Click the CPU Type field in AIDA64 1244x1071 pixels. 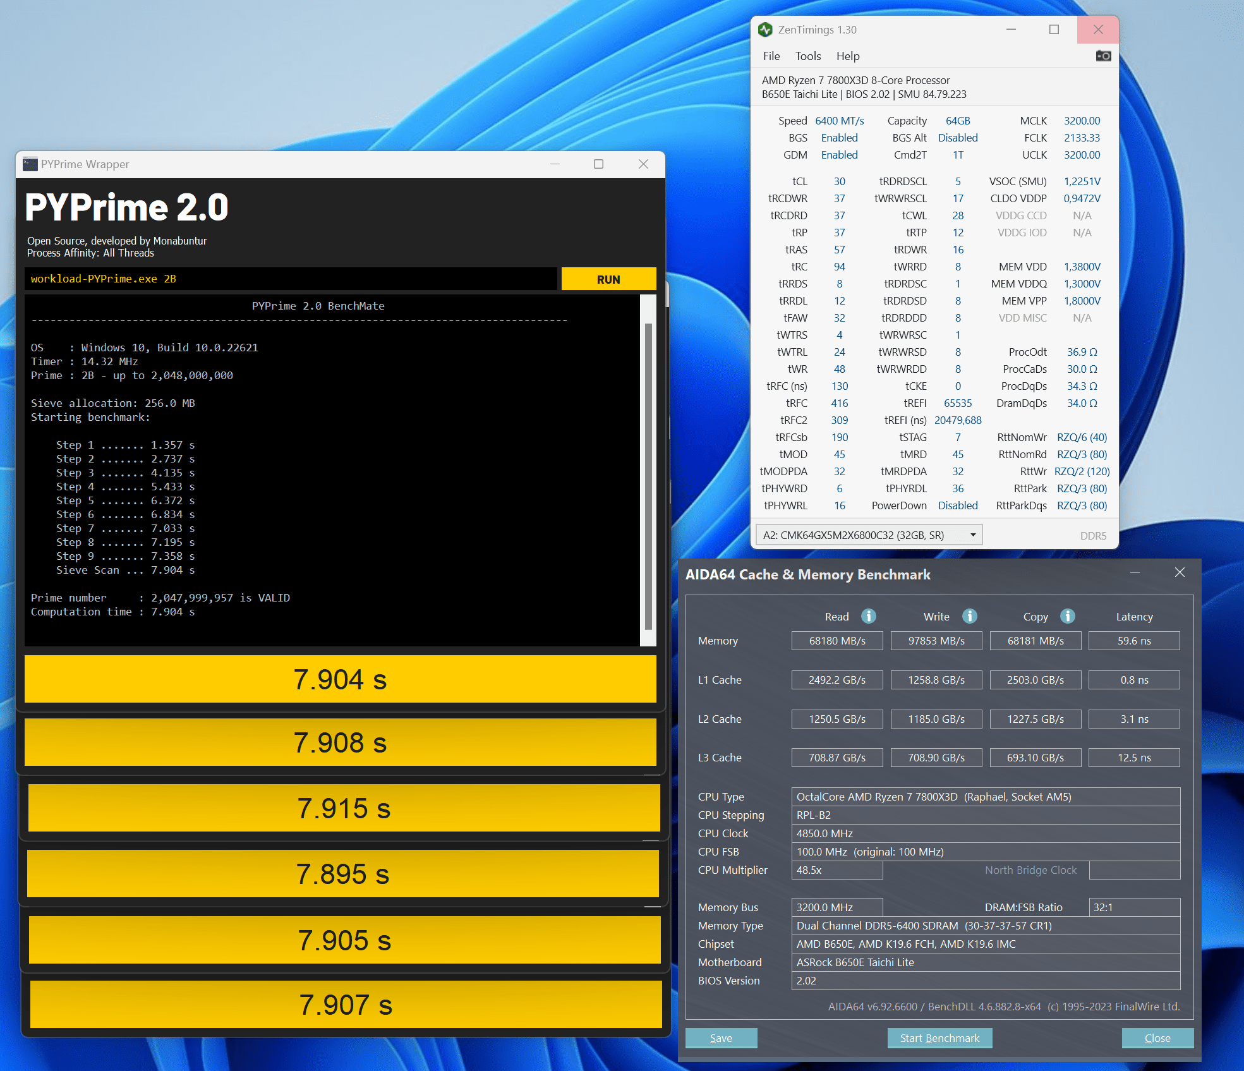(x=986, y=797)
